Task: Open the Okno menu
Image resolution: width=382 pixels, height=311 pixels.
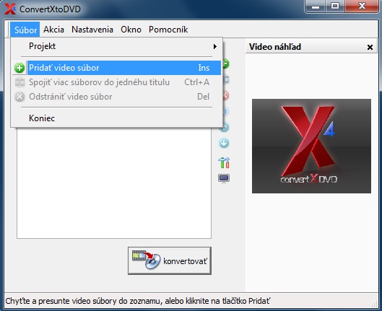Action: tap(131, 30)
